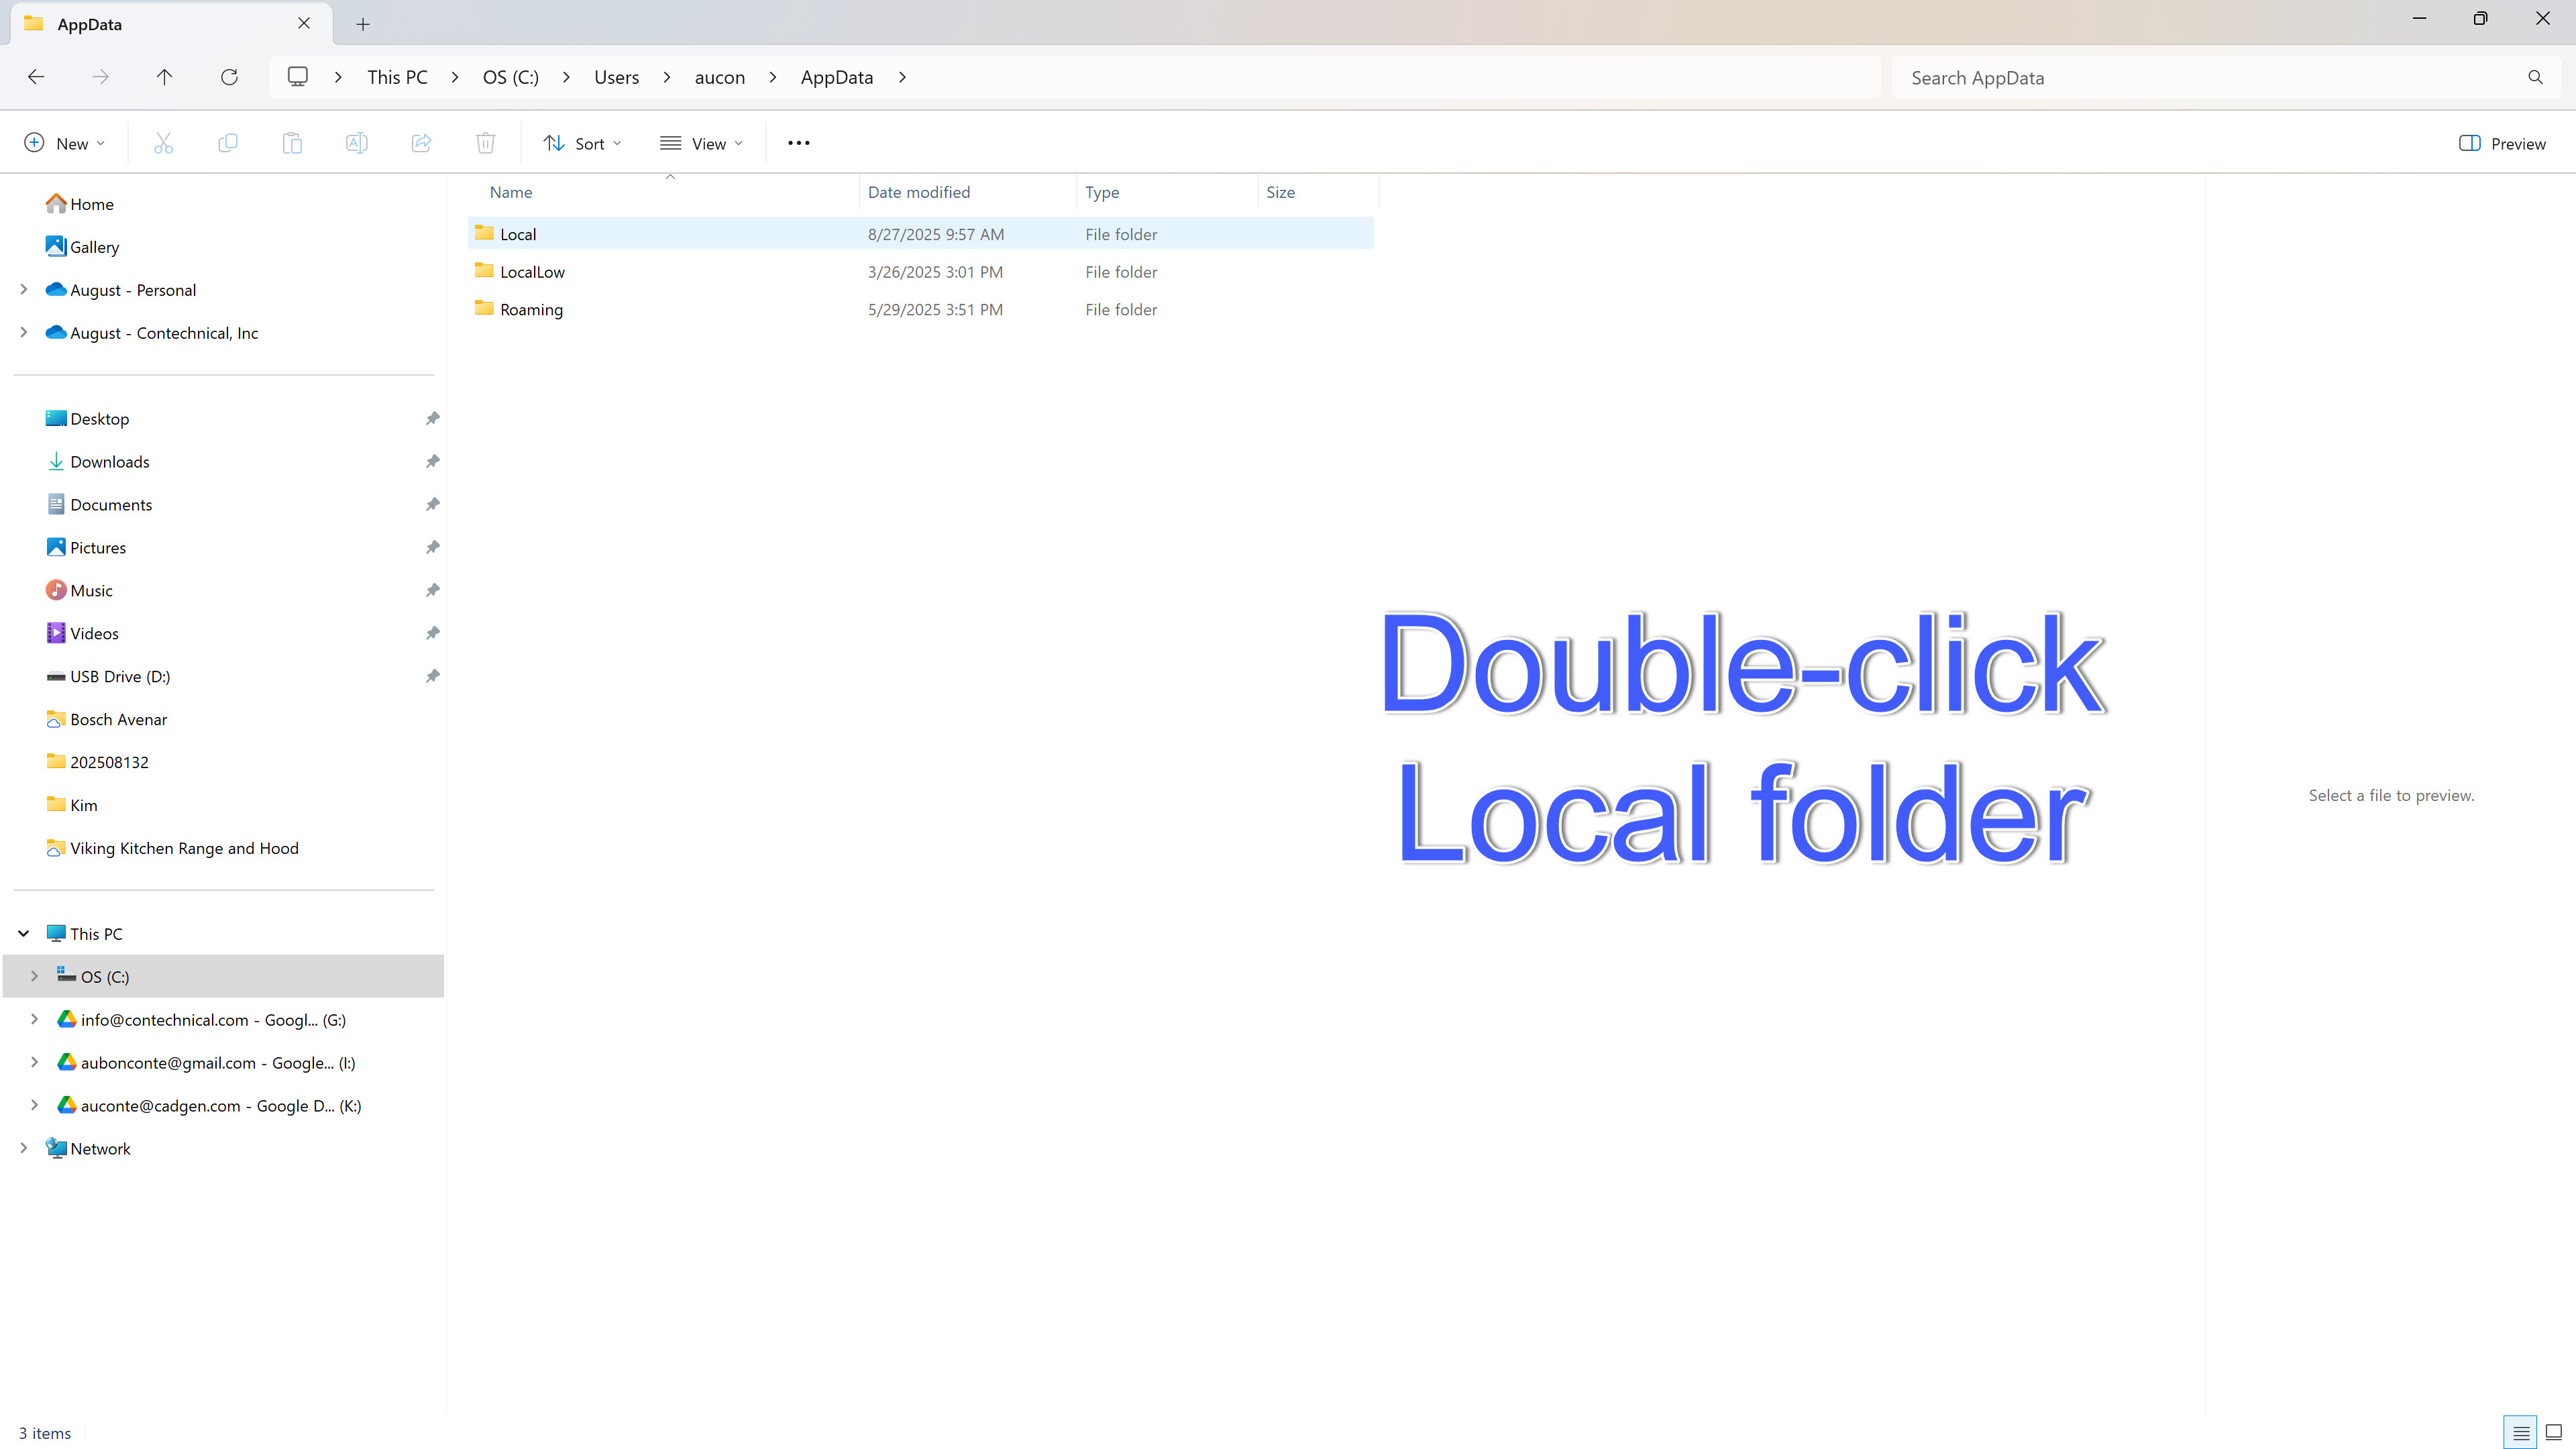Viewport: 2576px width, 1449px height.
Task: Click the search magnifier icon
Action: tap(2535, 77)
